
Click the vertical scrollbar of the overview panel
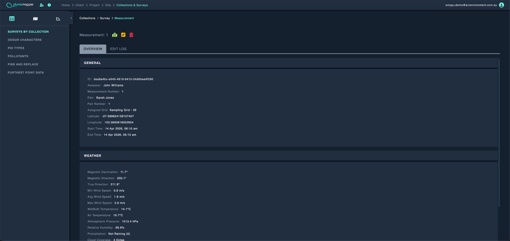coord(499,132)
